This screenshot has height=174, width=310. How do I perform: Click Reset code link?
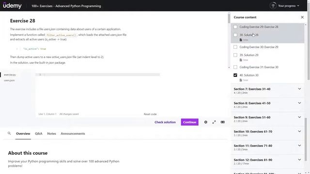[x=150, y=114]
